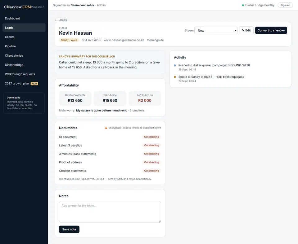Click the Kevin Hassan heading
Viewport: 298px width, 244px height.
click(x=75, y=33)
